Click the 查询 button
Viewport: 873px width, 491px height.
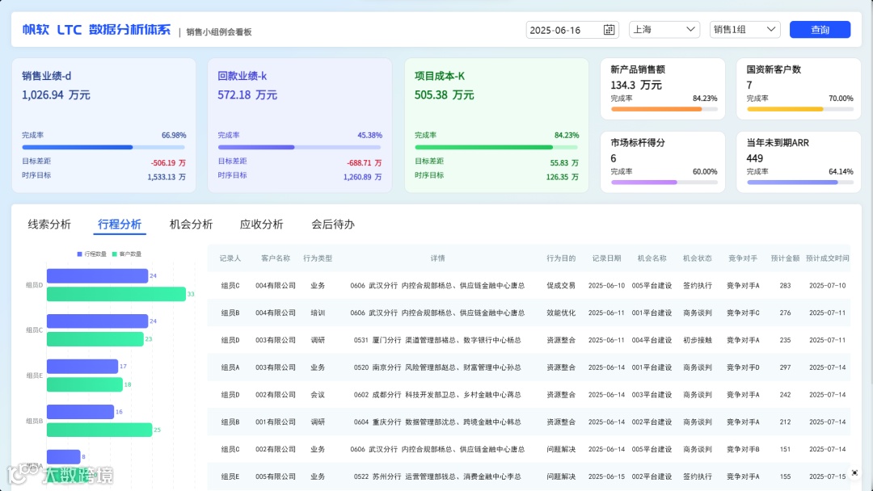coord(820,29)
